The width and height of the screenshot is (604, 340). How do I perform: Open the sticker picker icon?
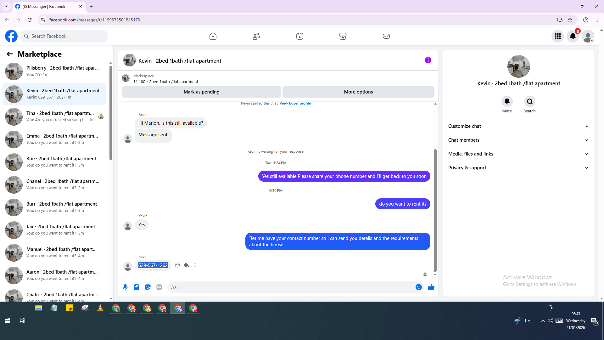point(148,287)
